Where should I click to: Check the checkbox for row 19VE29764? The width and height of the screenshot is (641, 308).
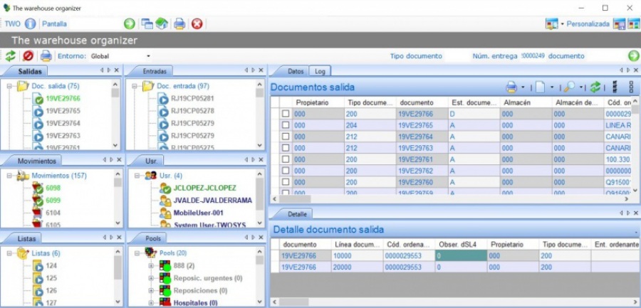point(286,137)
